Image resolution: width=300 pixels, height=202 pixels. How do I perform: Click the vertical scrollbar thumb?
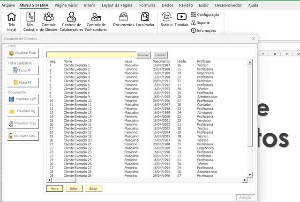pyautogui.click(x=250, y=106)
